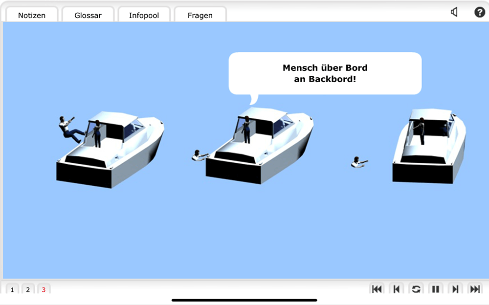Click the person falling off the left boat

point(70,129)
